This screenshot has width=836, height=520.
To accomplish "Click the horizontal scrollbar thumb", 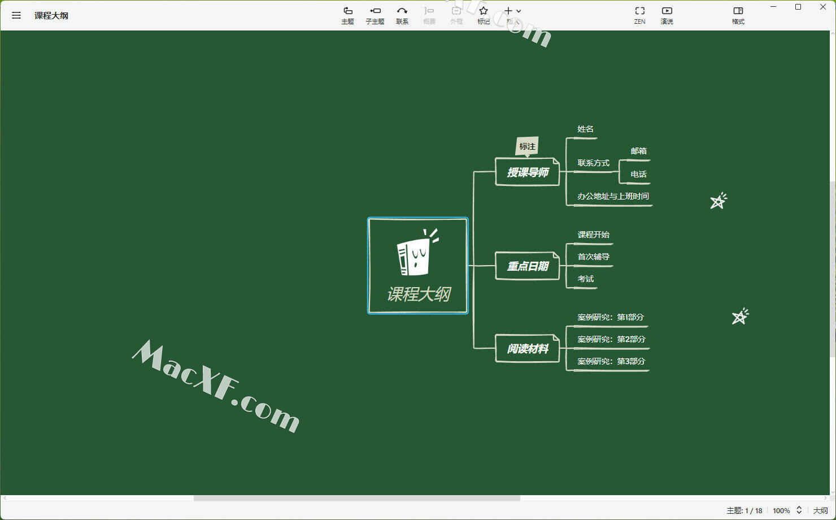I will pyautogui.click(x=357, y=498).
